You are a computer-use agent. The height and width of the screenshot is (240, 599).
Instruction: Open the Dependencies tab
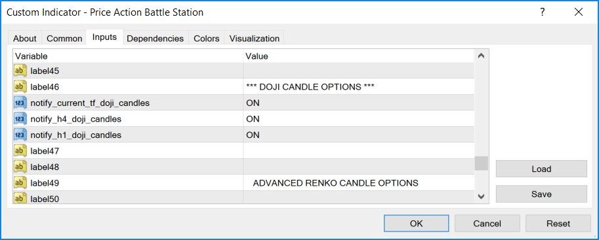[155, 39]
